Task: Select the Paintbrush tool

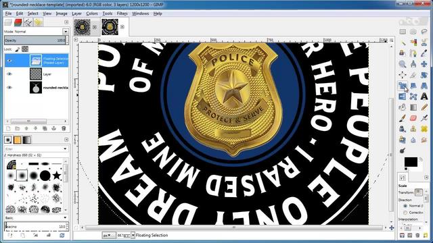Action: [403, 118]
